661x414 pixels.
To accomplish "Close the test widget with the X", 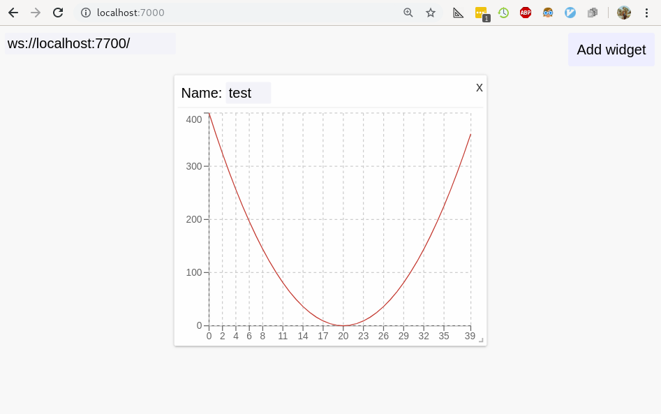I will 479,87.
